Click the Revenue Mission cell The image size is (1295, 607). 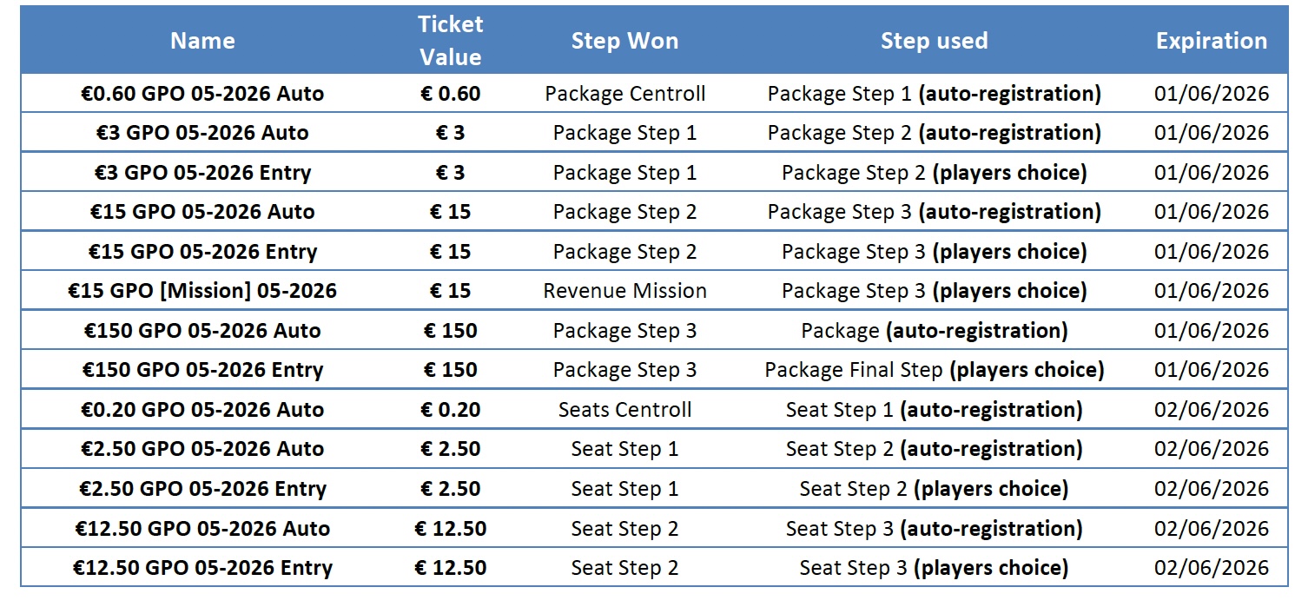(x=624, y=291)
